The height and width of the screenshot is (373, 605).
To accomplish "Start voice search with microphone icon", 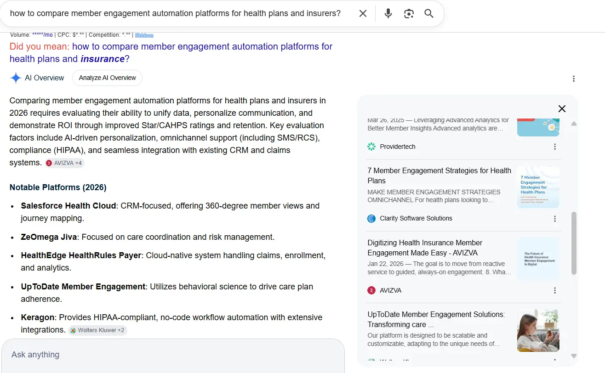I will click(388, 13).
